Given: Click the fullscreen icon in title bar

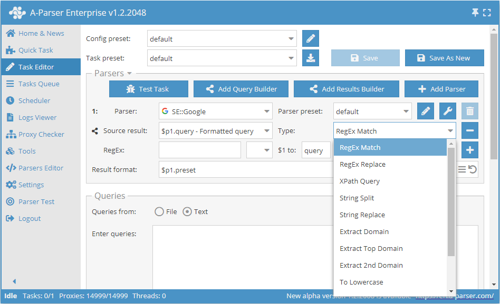Looking at the screenshot, I should pyautogui.click(x=487, y=13).
